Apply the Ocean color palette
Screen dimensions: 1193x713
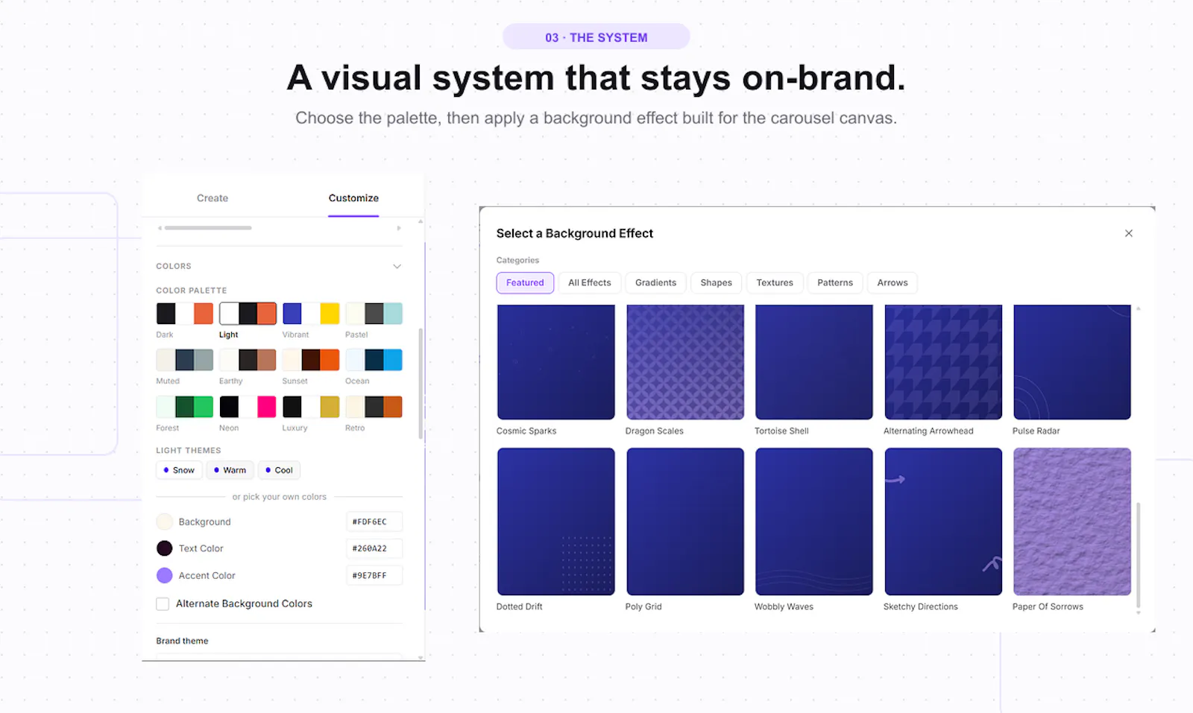(374, 360)
